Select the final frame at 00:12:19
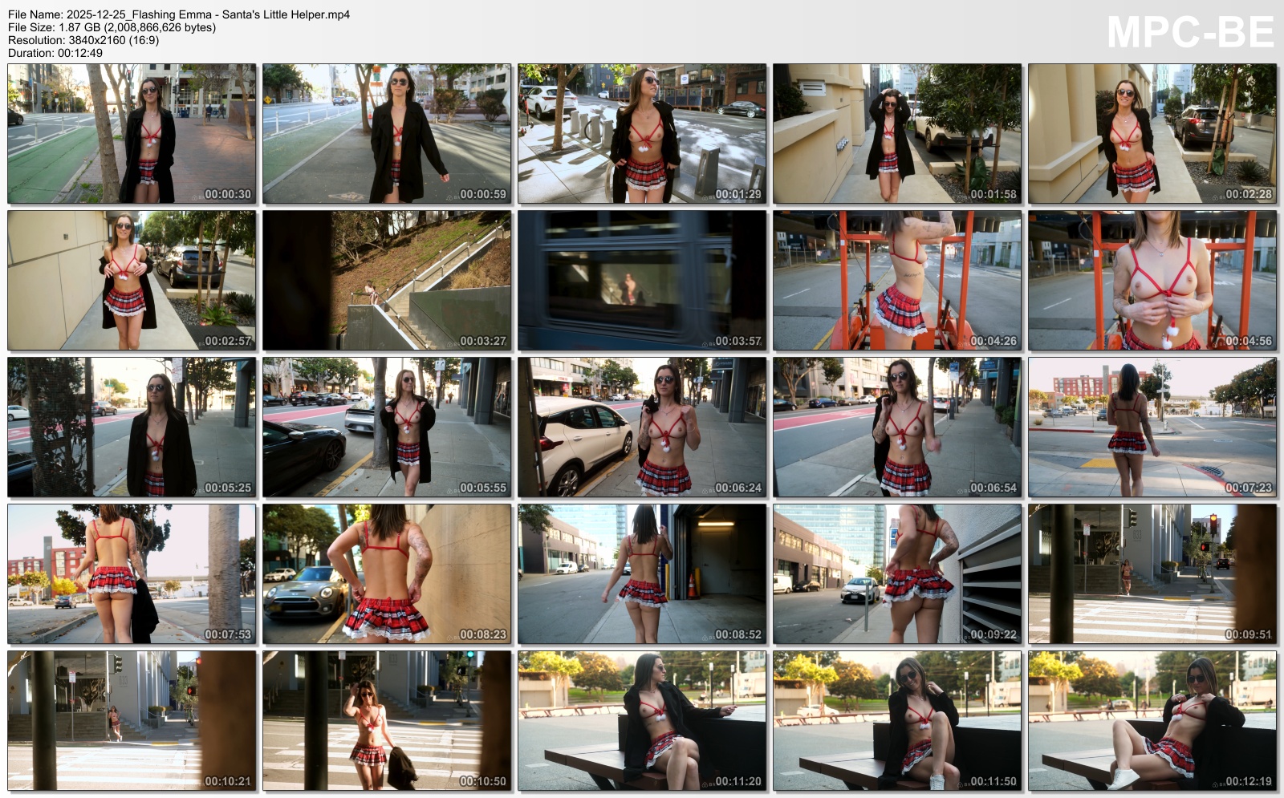The height and width of the screenshot is (798, 1284). [x=1152, y=721]
